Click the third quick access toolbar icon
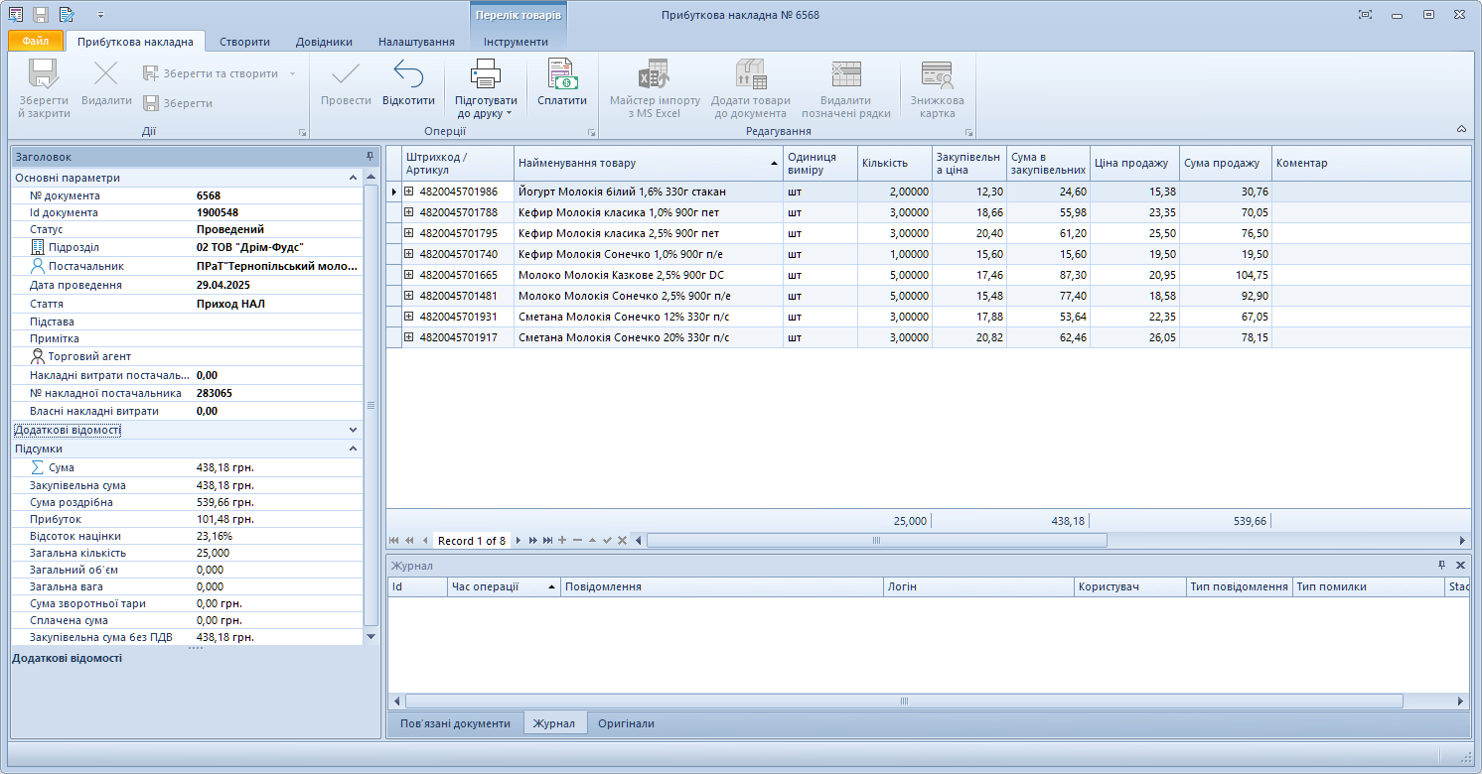1482x774 pixels. (x=67, y=15)
